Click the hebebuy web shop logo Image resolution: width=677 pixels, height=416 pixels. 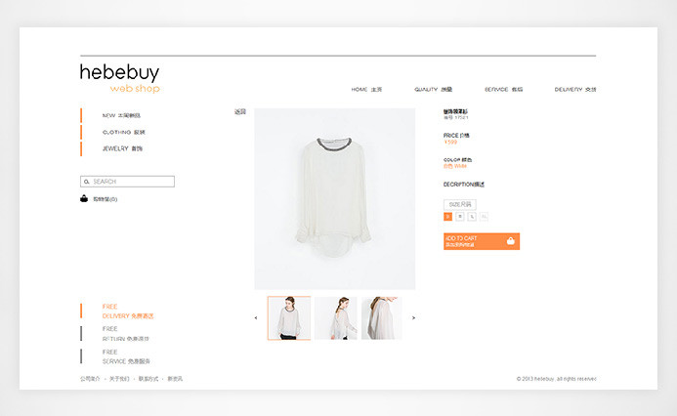point(120,78)
